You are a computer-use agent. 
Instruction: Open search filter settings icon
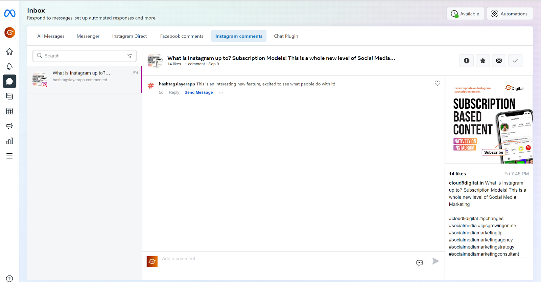[x=130, y=56]
